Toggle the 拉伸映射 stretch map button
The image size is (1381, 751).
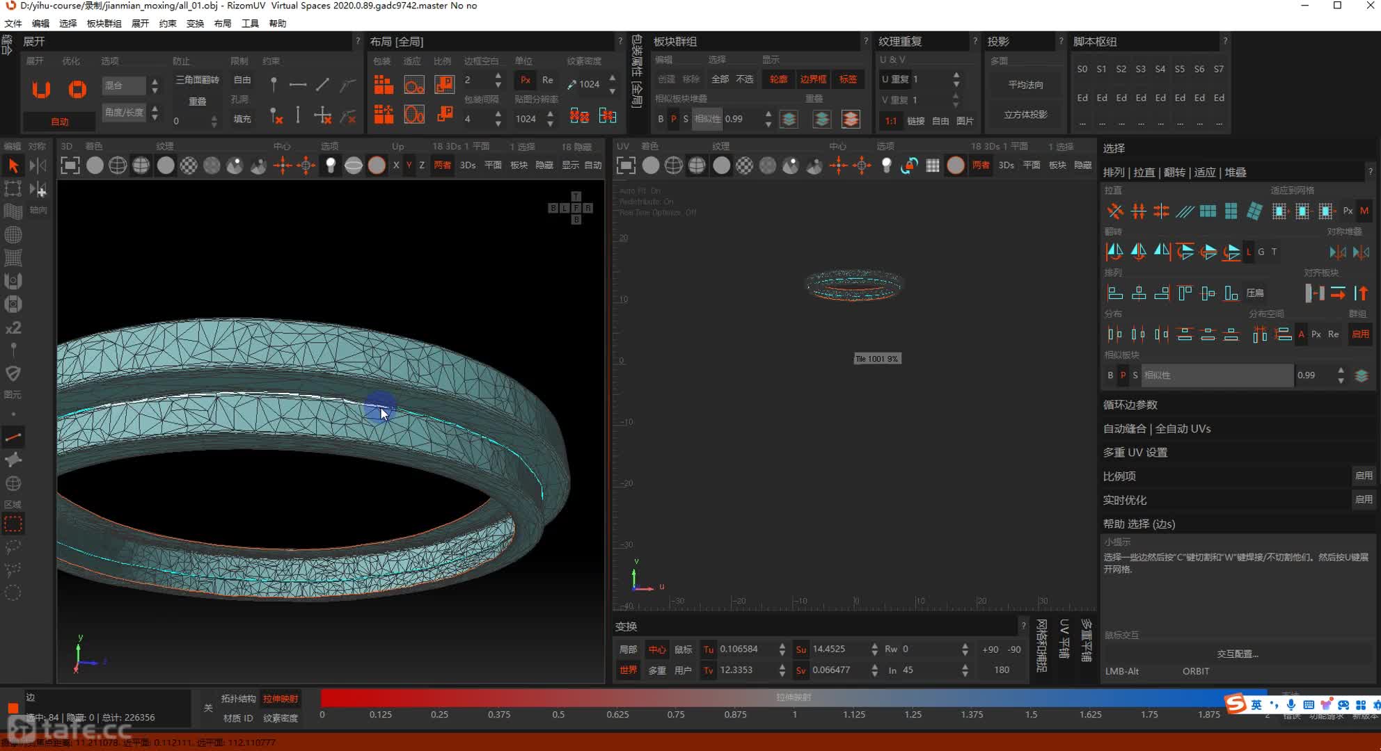pyautogui.click(x=281, y=699)
